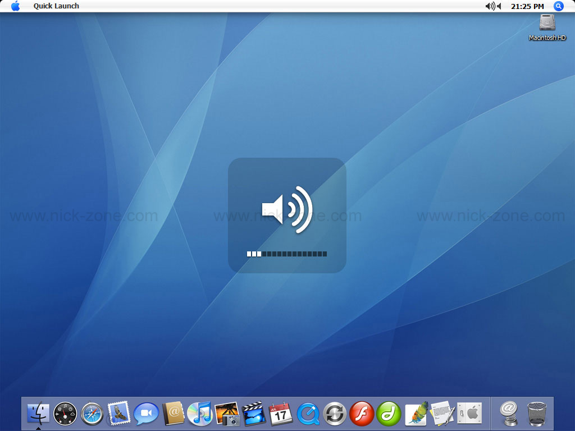Image resolution: width=575 pixels, height=431 pixels.
Task: Open Spotlight search in the menu bar
Action: click(558, 6)
